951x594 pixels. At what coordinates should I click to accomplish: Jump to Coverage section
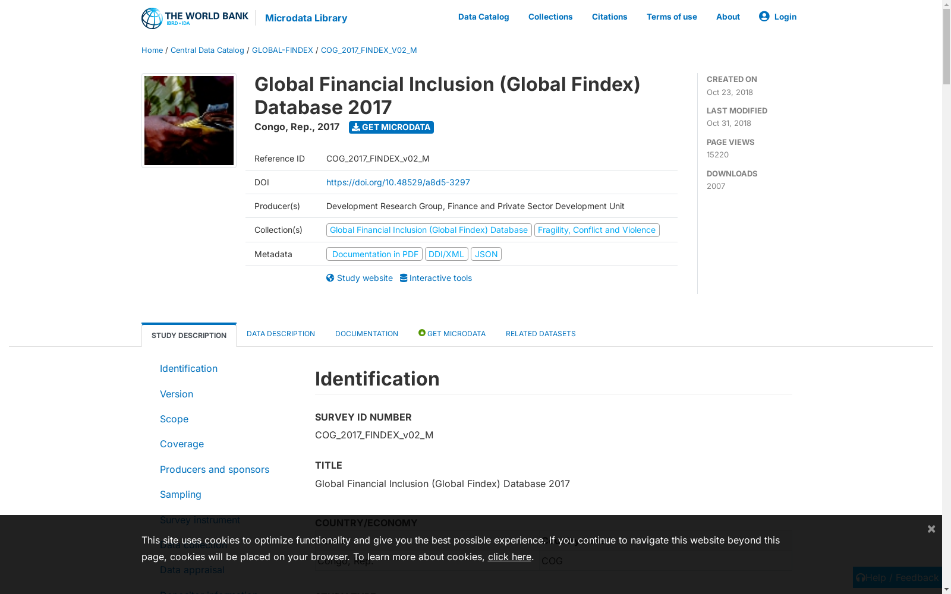(x=182, y=444)
